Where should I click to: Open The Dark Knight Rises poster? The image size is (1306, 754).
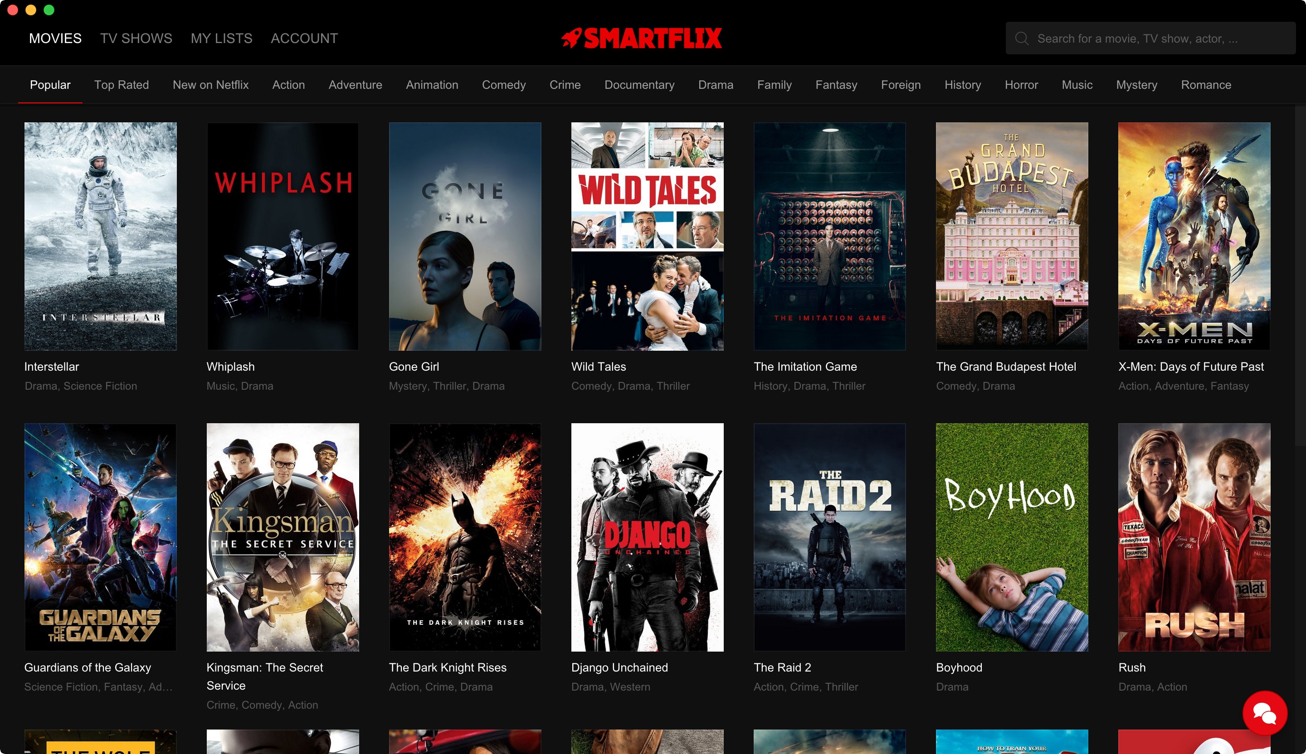(465, 537)
